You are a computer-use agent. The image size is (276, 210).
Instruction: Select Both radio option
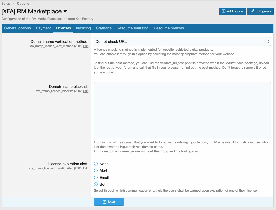pyautogui.click(x=96, y=184)
